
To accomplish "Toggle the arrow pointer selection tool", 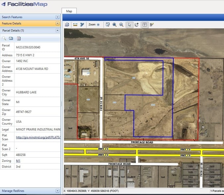I will click(130, 25).
